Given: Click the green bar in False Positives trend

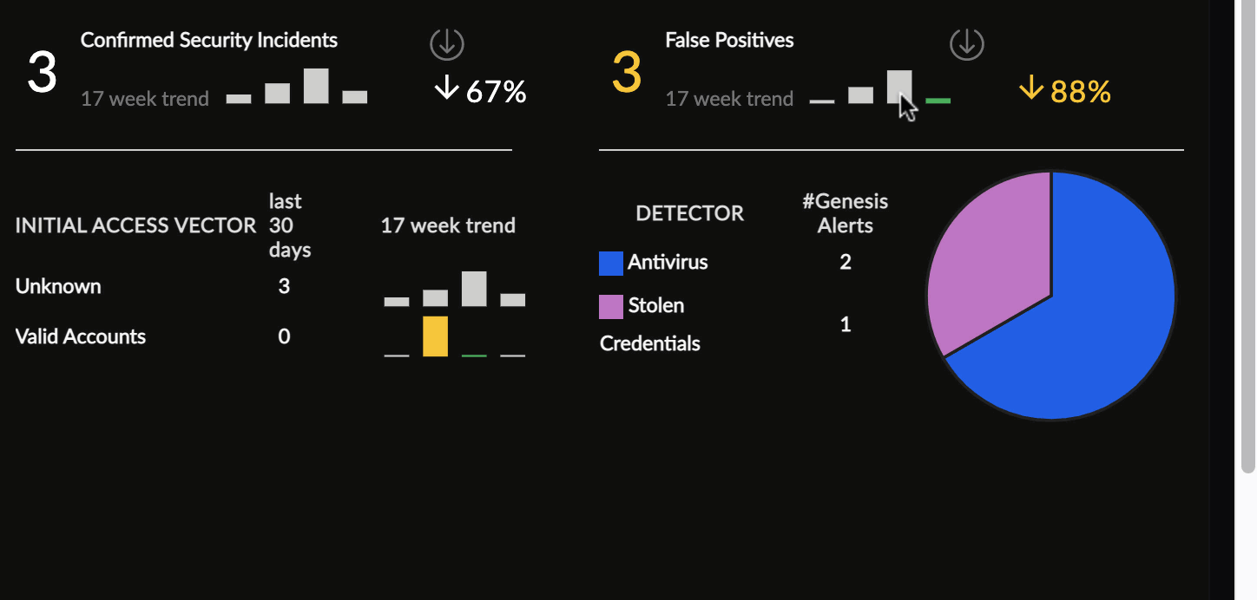Looking at the screenshot, I should (x=938, y=101).
